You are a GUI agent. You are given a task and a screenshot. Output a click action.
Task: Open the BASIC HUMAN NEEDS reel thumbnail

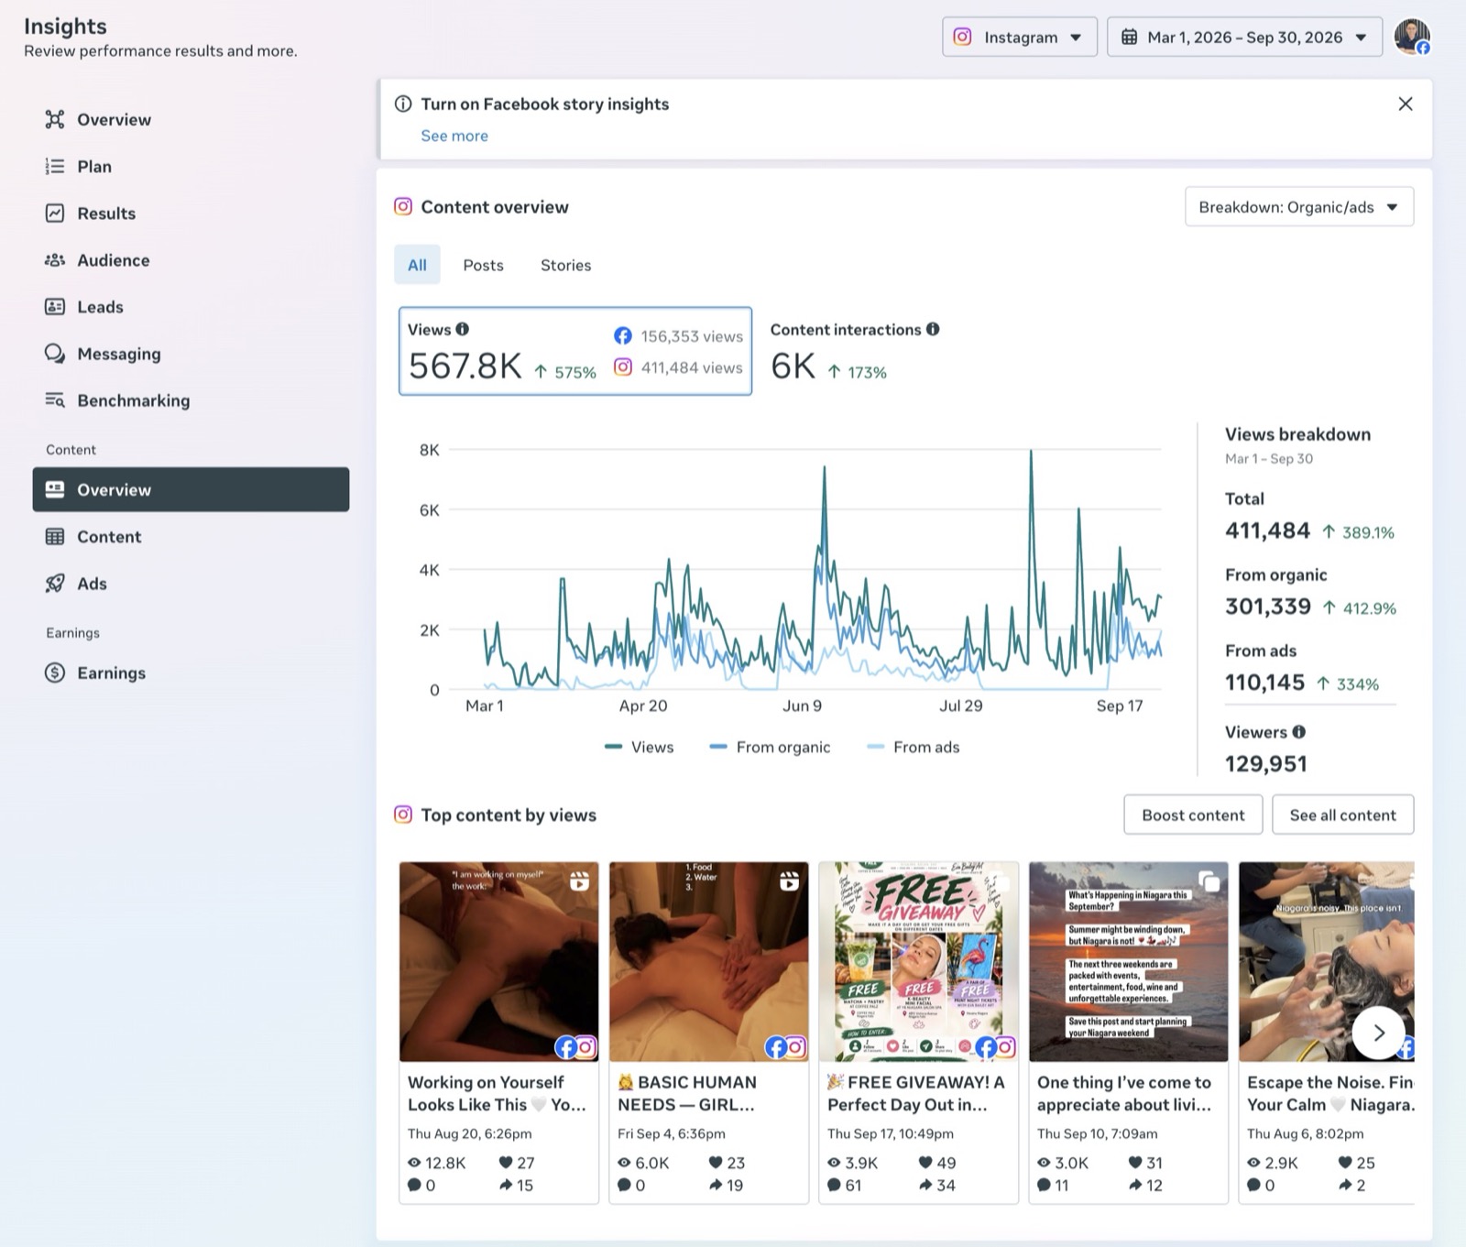point(708,962)
